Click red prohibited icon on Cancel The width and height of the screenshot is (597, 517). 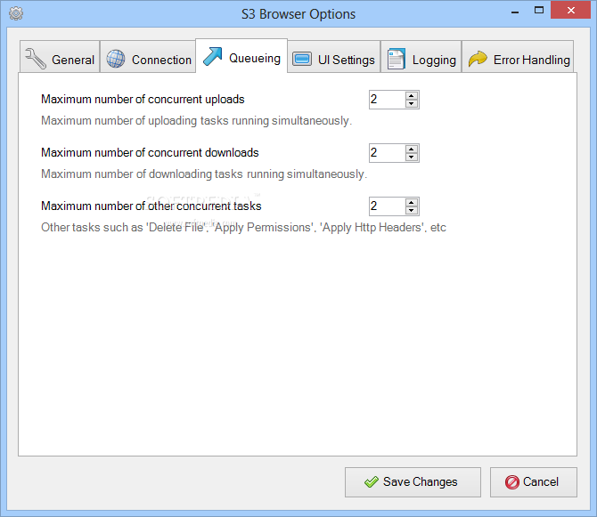click(511, 482)
